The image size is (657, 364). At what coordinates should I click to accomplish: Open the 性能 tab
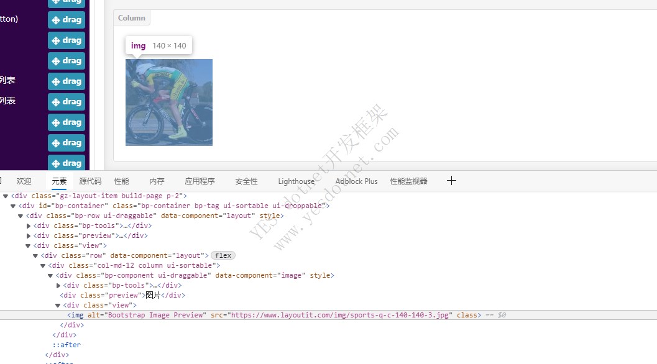[x=121, y=181]
